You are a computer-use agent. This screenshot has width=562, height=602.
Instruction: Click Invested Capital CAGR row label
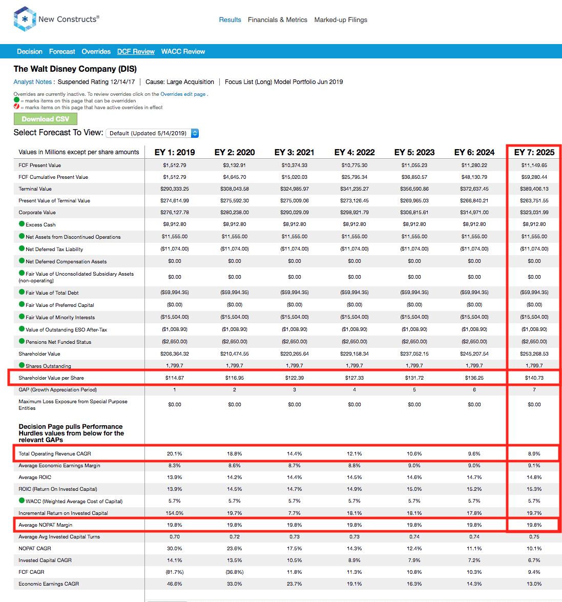tap(45, 560)
